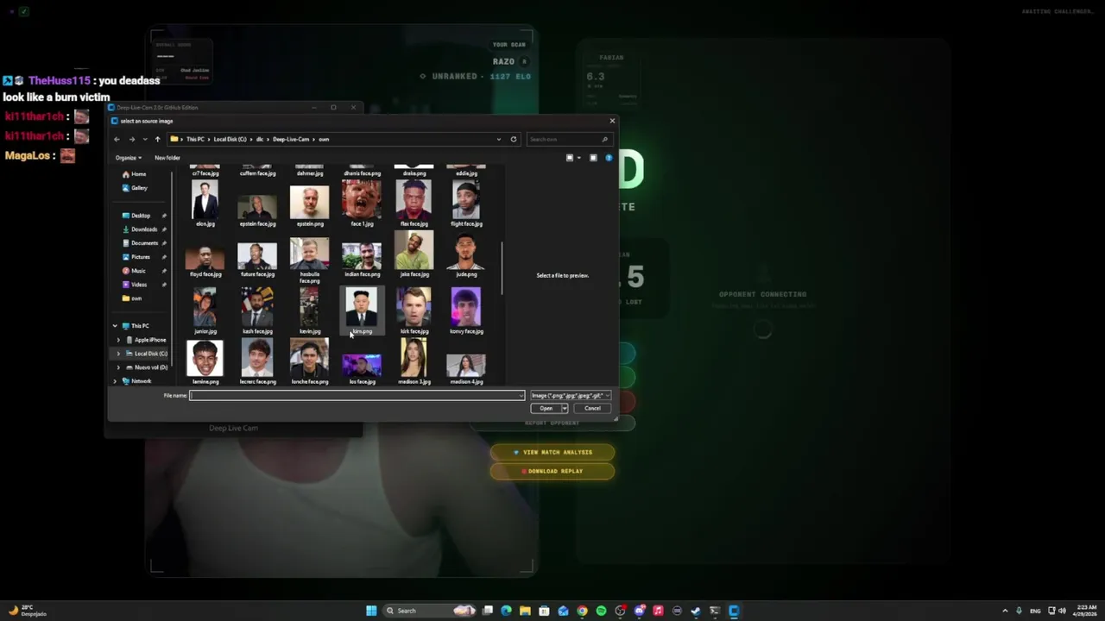Expand the Network tree node
Viewport: 1105px width, 621px height.
[115, 381]
